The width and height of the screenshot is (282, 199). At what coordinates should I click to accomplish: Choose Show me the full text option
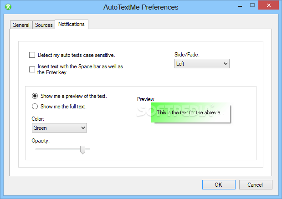point(35,107)
